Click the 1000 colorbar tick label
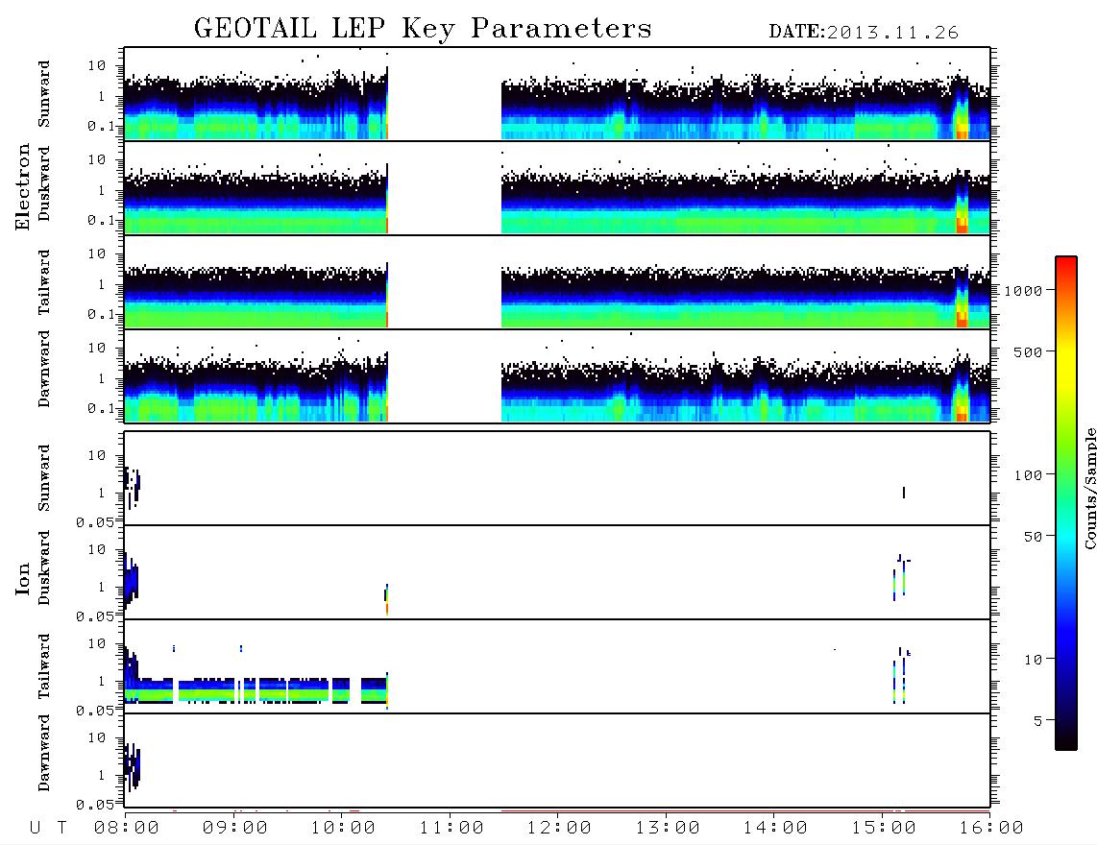This screenshot has width=1097, height=845. tap(1023, 291)
